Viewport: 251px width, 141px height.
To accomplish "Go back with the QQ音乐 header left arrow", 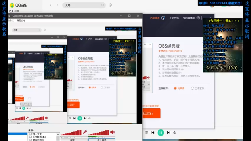I will tap(51, 5).
